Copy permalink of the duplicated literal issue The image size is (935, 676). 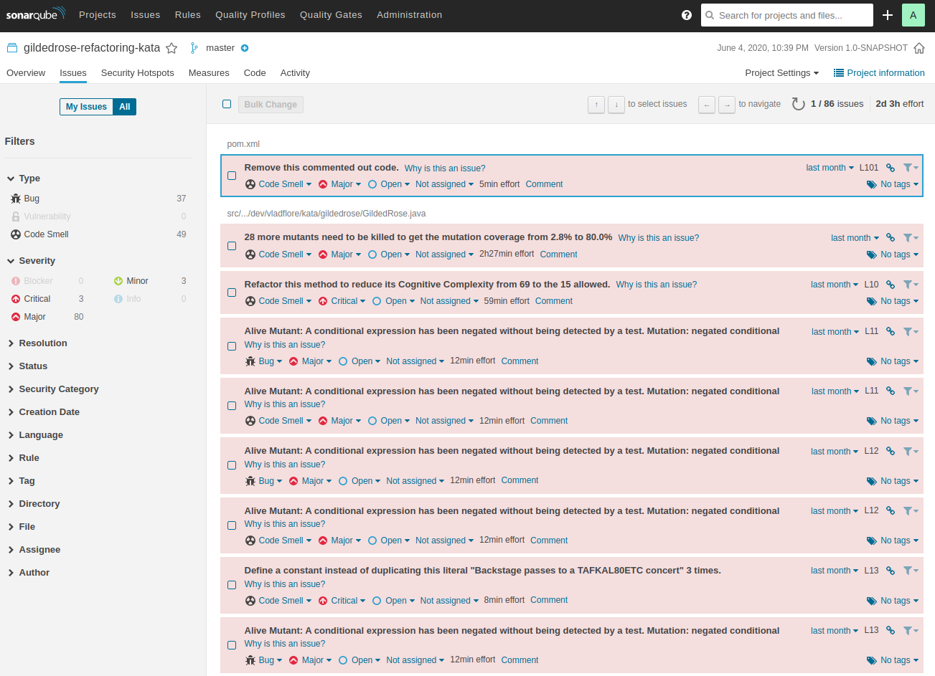tap(891, 571)
